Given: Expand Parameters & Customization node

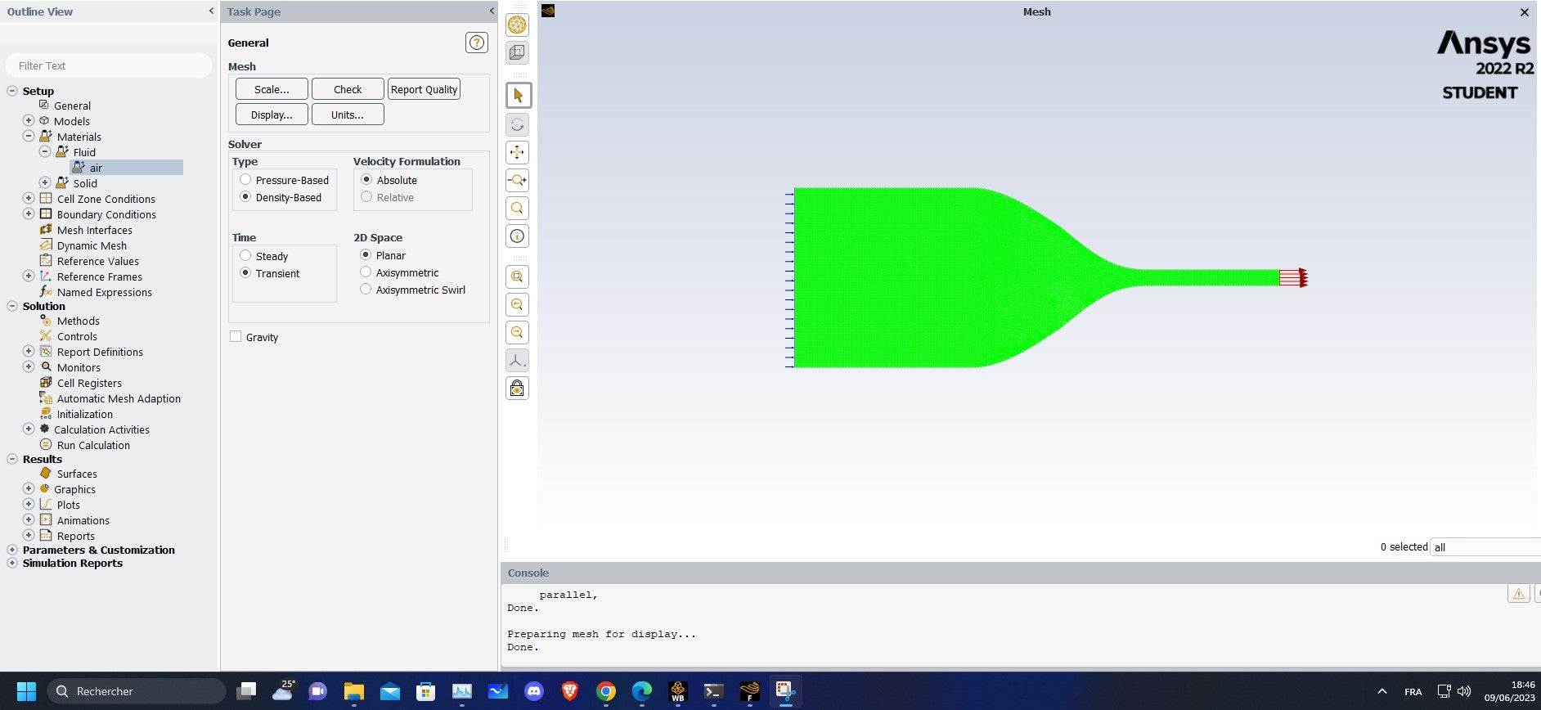Looking at the screenshot, I should pyautogui.click(x=12, y=550).
